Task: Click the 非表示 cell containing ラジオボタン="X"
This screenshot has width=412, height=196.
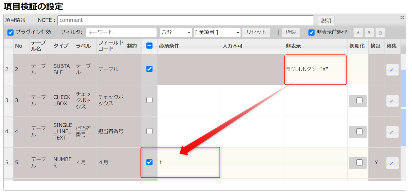Action: pyautogui.click(x=315, y=69)
